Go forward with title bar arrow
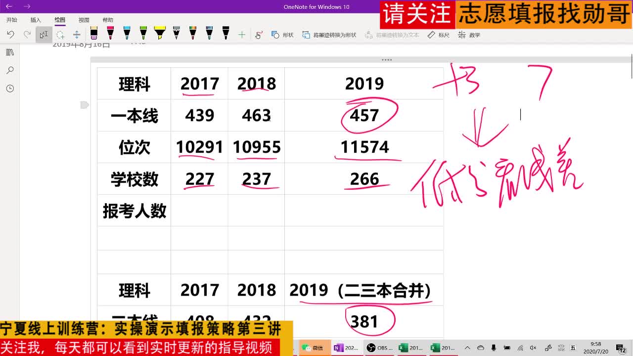 coord(27,6)
